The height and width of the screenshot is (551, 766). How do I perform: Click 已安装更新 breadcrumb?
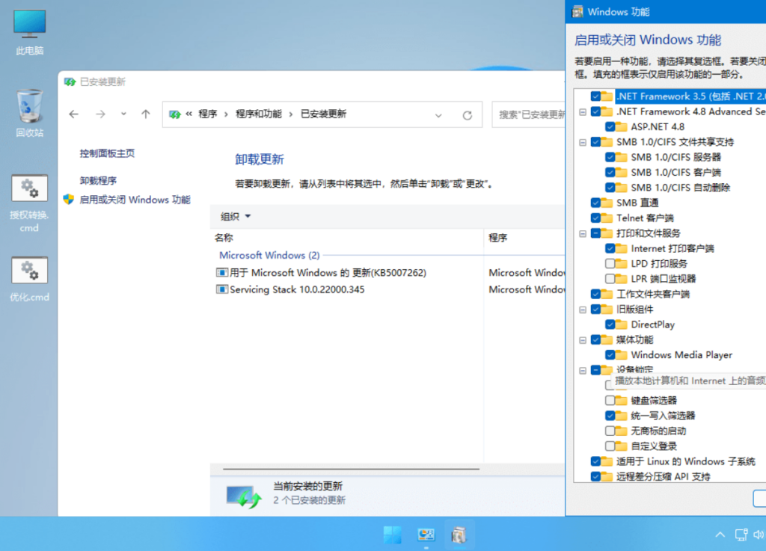tap(323, 114)
